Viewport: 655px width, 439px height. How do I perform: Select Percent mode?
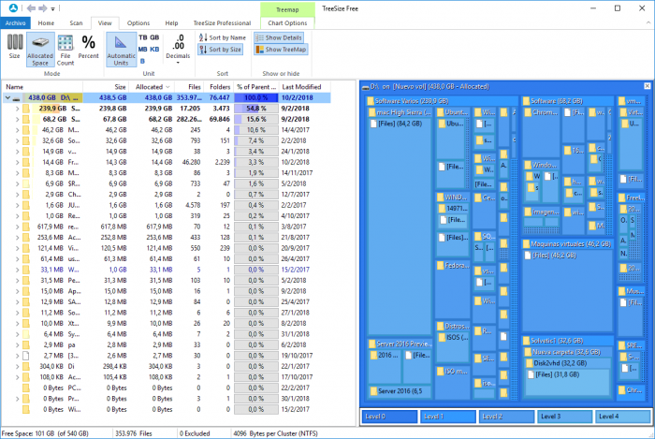point(88,47)
